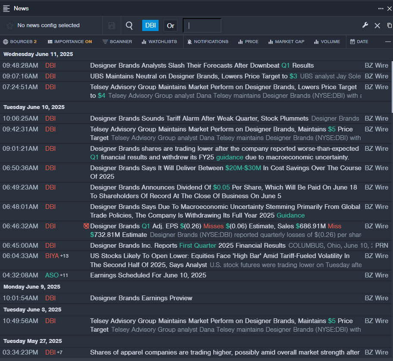Expand the +11 tickers badge
393x361 pixels.
click(64, 275)
